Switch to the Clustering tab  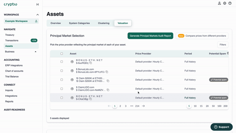[x=104, y=23]
